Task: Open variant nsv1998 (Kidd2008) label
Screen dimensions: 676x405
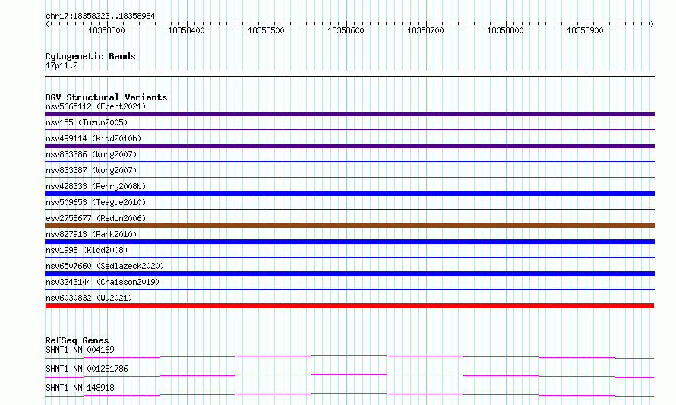Action: click(87, 250)
